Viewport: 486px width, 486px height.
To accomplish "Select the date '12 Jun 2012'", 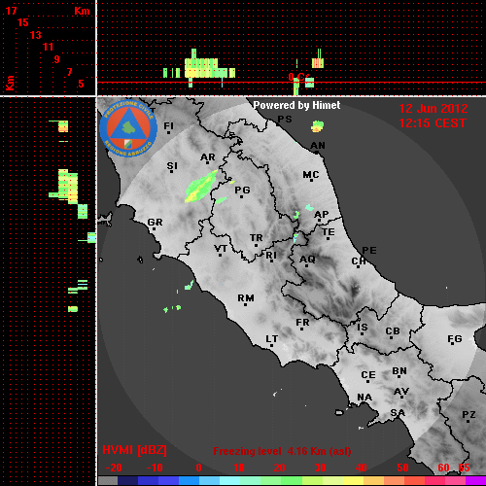I will coord(434,109).
